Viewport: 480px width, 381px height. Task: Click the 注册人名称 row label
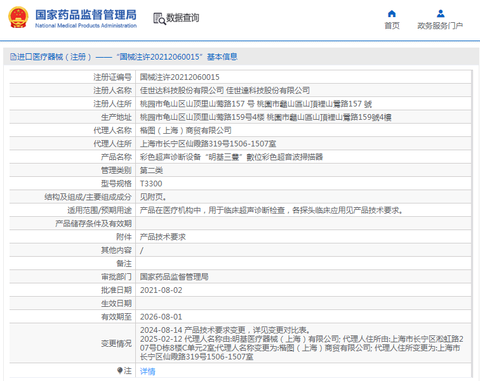point(112,91)
